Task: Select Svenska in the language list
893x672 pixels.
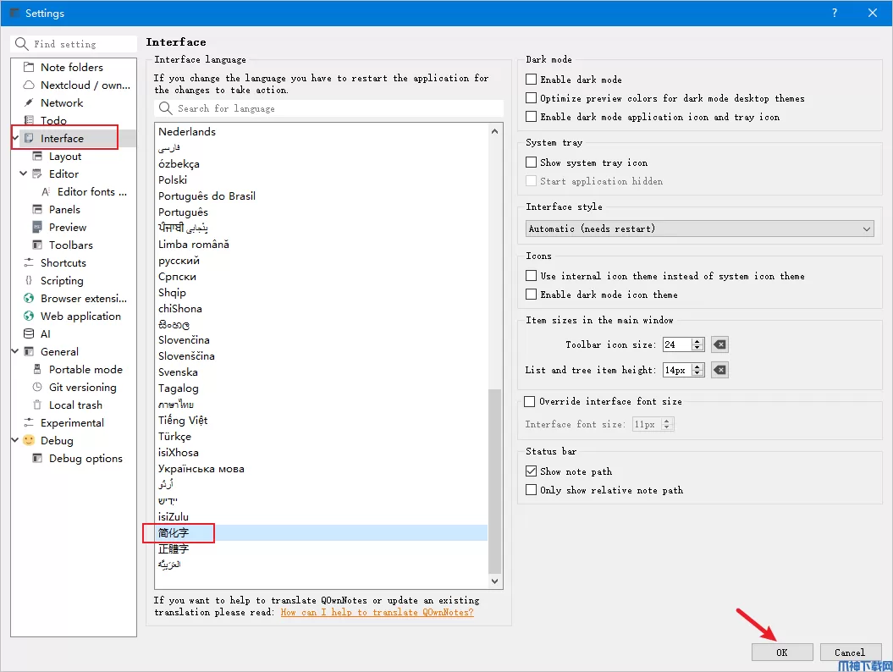Action: [x=178, y=372]
